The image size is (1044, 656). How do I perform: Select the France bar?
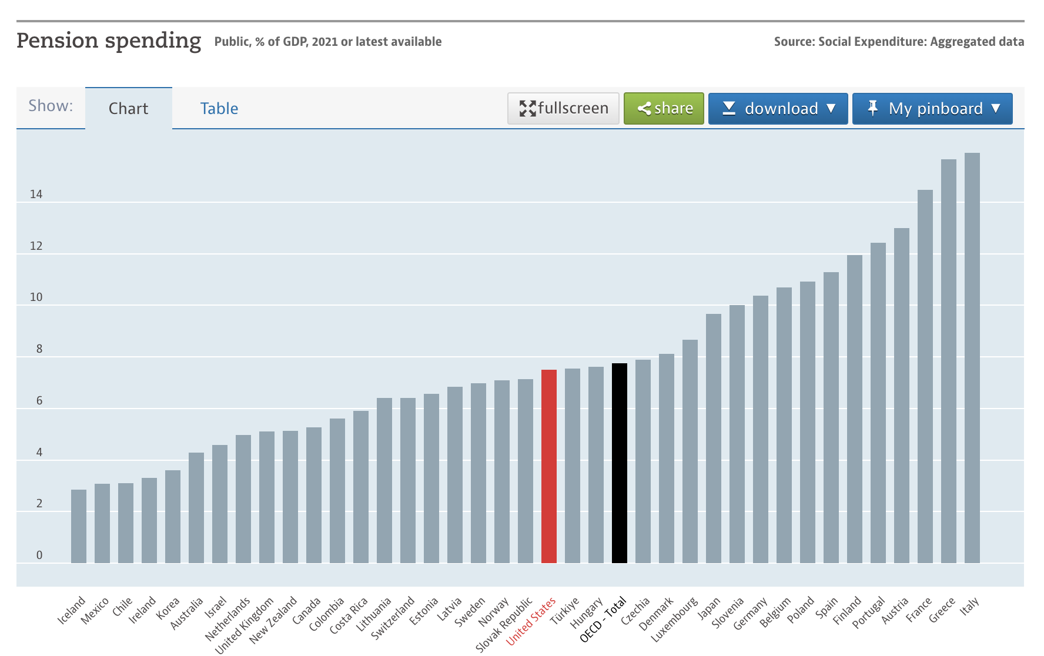(925, 376)
